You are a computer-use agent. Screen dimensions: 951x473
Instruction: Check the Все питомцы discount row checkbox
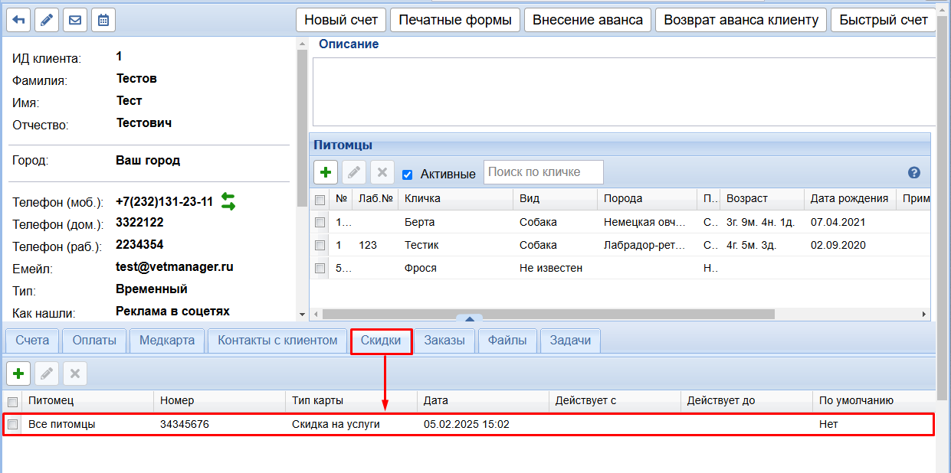pos(13,424)
